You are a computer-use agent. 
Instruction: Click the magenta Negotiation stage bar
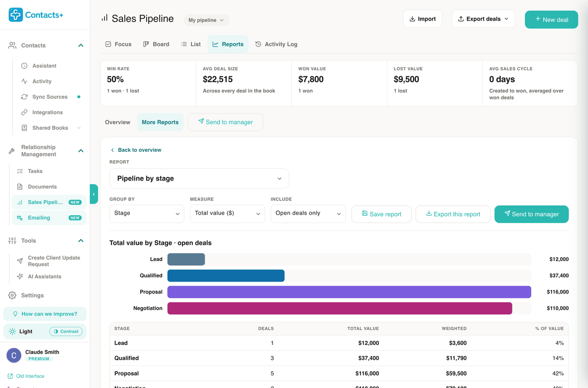point(340,308)
